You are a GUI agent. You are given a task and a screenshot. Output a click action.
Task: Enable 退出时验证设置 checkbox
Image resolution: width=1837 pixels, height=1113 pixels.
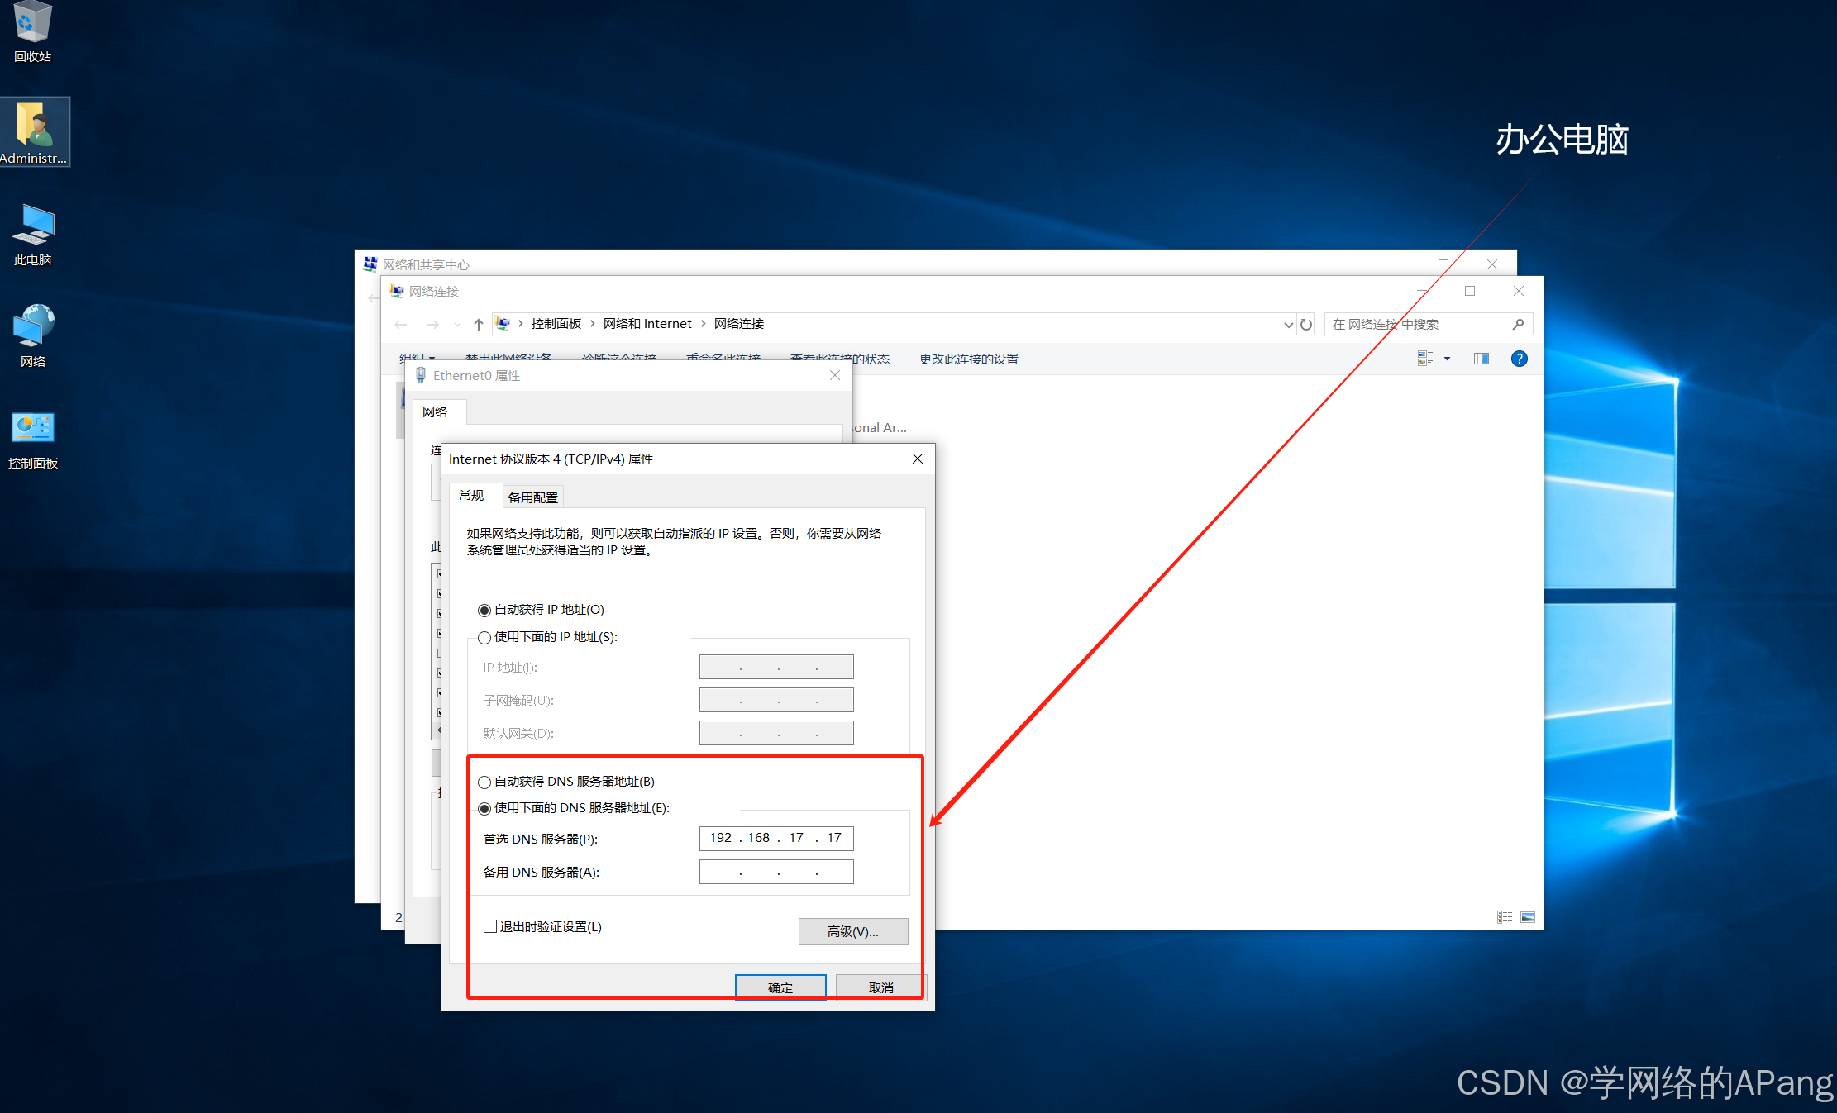click(490, 926)
